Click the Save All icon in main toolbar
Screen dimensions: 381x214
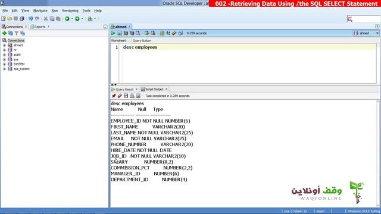[x=22, y=18]
